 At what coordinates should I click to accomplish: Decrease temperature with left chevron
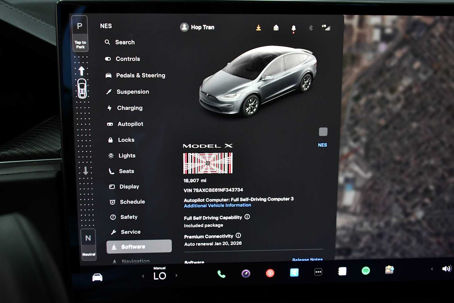pos(143,276)
